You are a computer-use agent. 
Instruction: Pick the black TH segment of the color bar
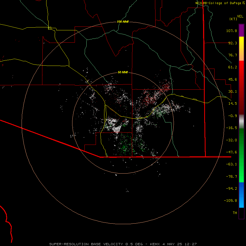241,213
